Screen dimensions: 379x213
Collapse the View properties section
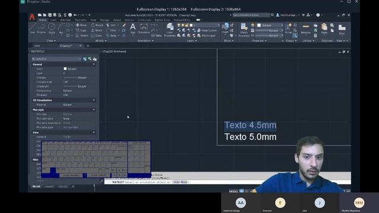coord(94,133)
